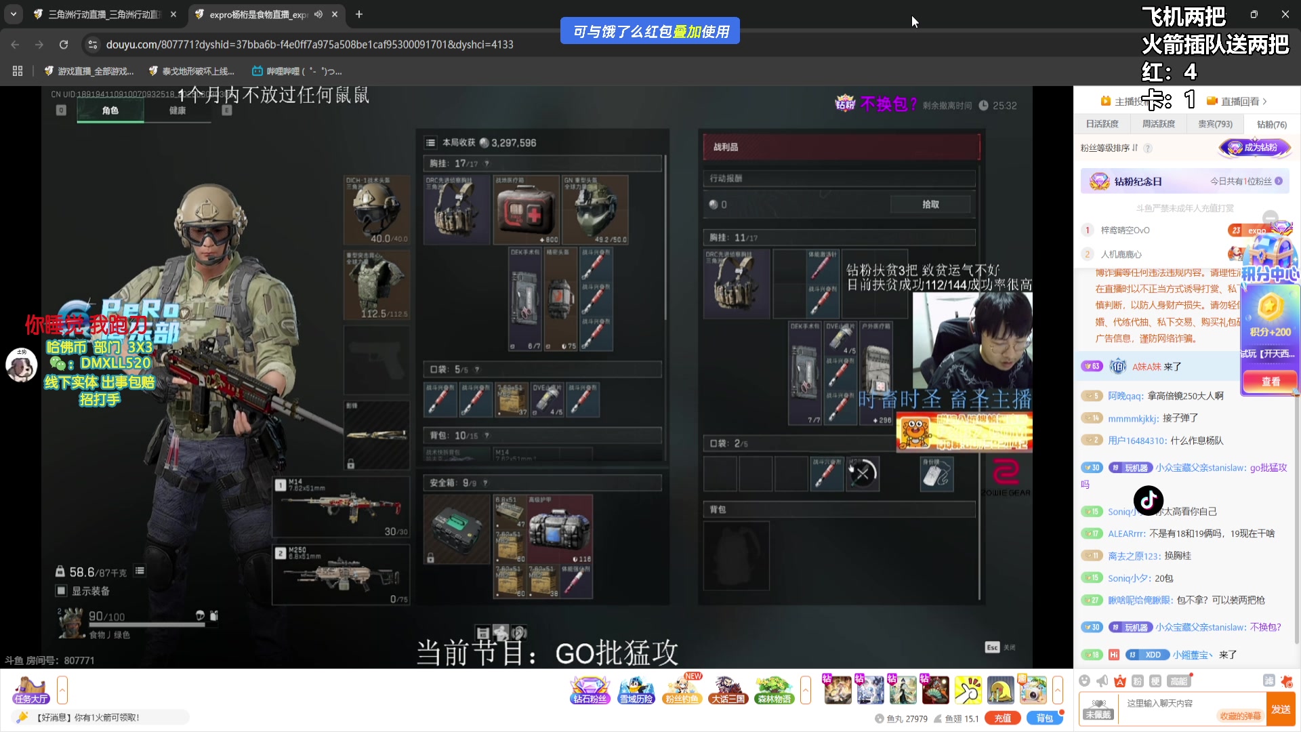Open the browser tab search dropdown
Screen dimensions: 1301x732
[14, 14]
